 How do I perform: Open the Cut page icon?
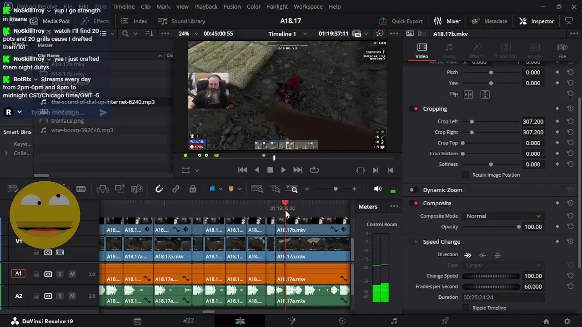[188, 321]
